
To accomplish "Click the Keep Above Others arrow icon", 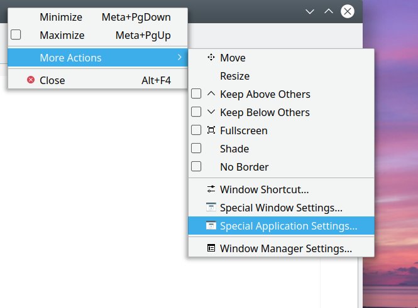I will point(211,94).
